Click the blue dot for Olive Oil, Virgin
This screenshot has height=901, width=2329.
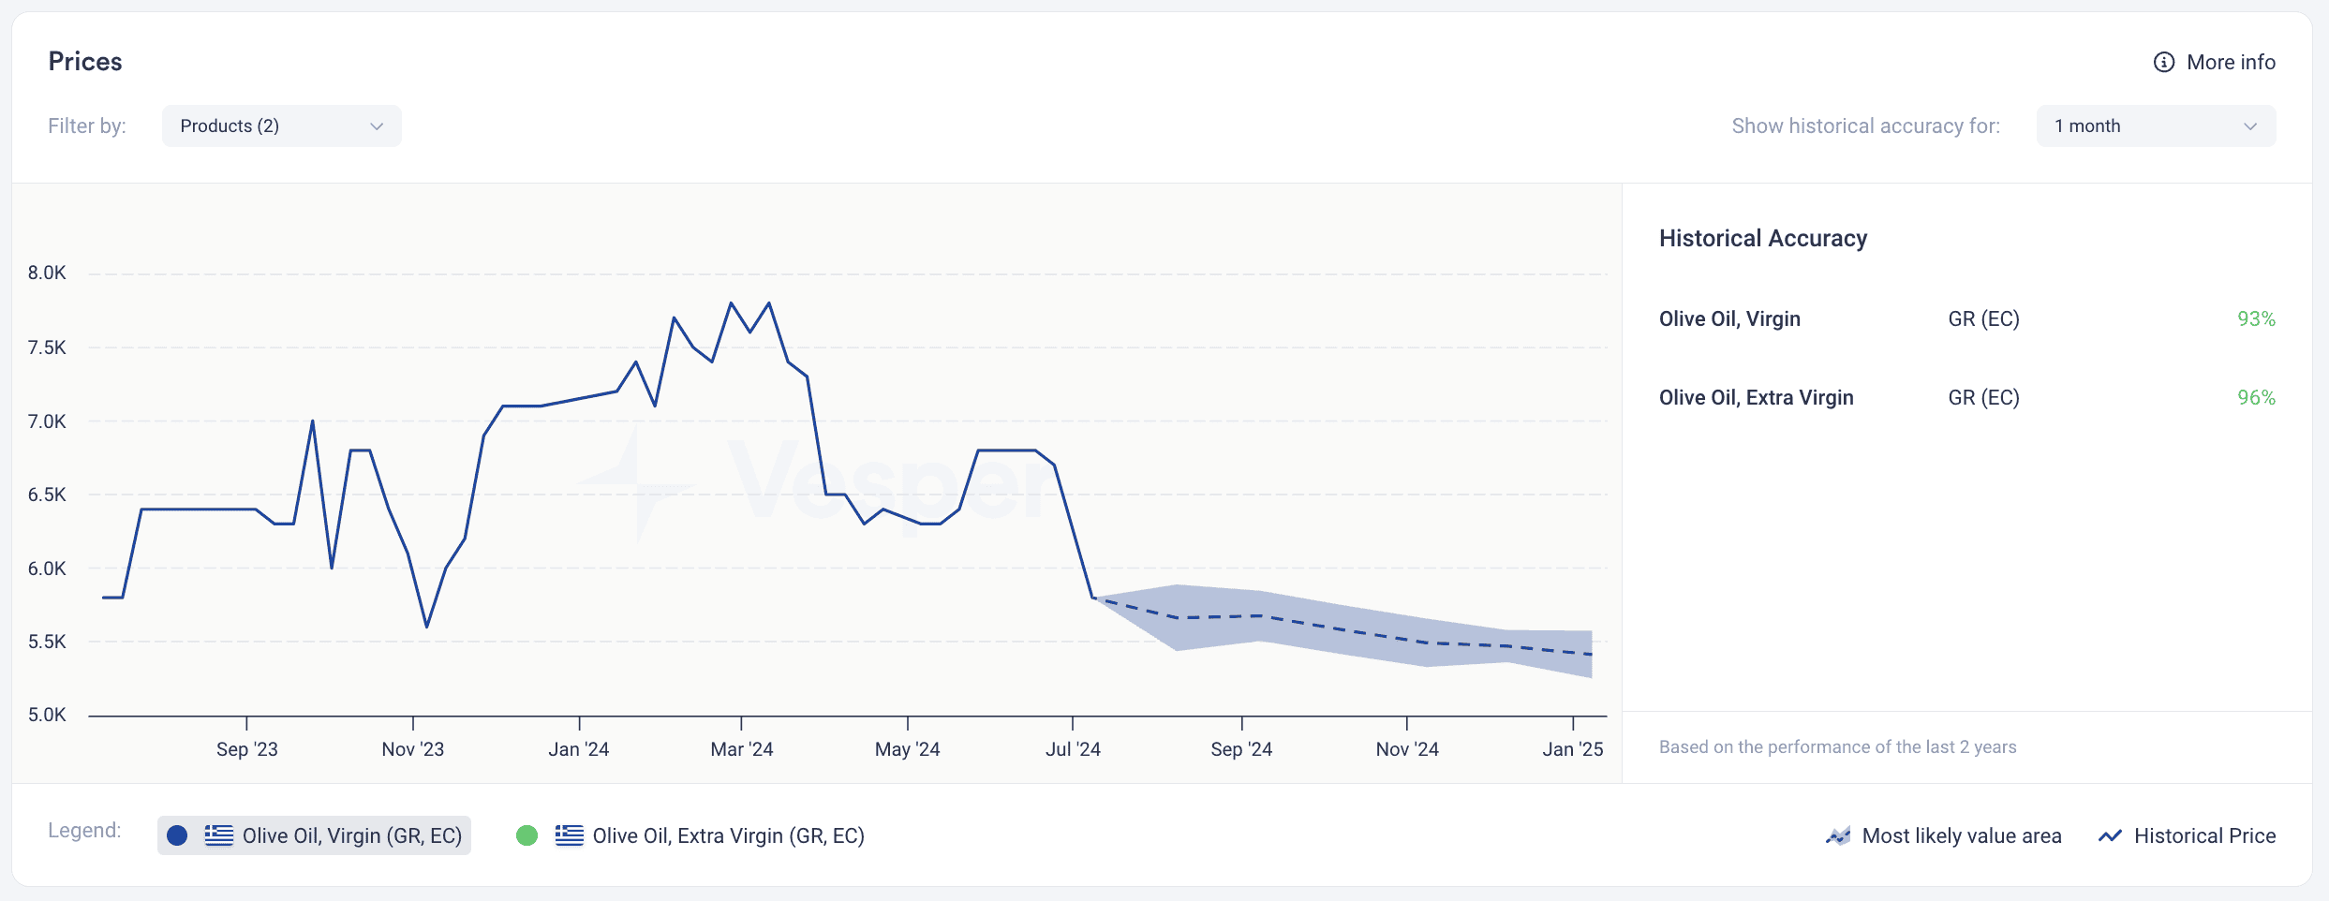click(x=177, y=835)
